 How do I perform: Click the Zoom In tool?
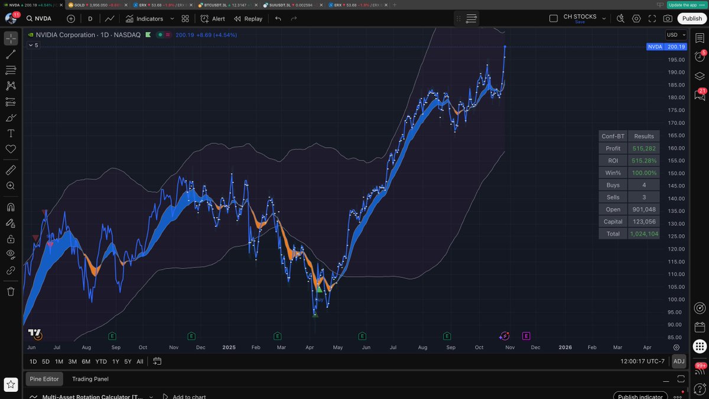[x=11, y=186]
